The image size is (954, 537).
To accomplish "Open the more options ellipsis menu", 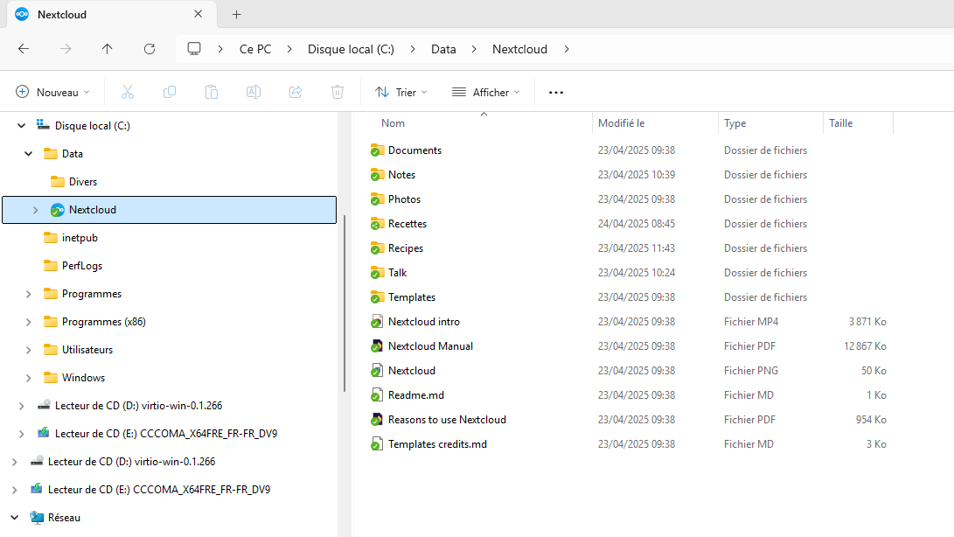I will pos(556,92).
